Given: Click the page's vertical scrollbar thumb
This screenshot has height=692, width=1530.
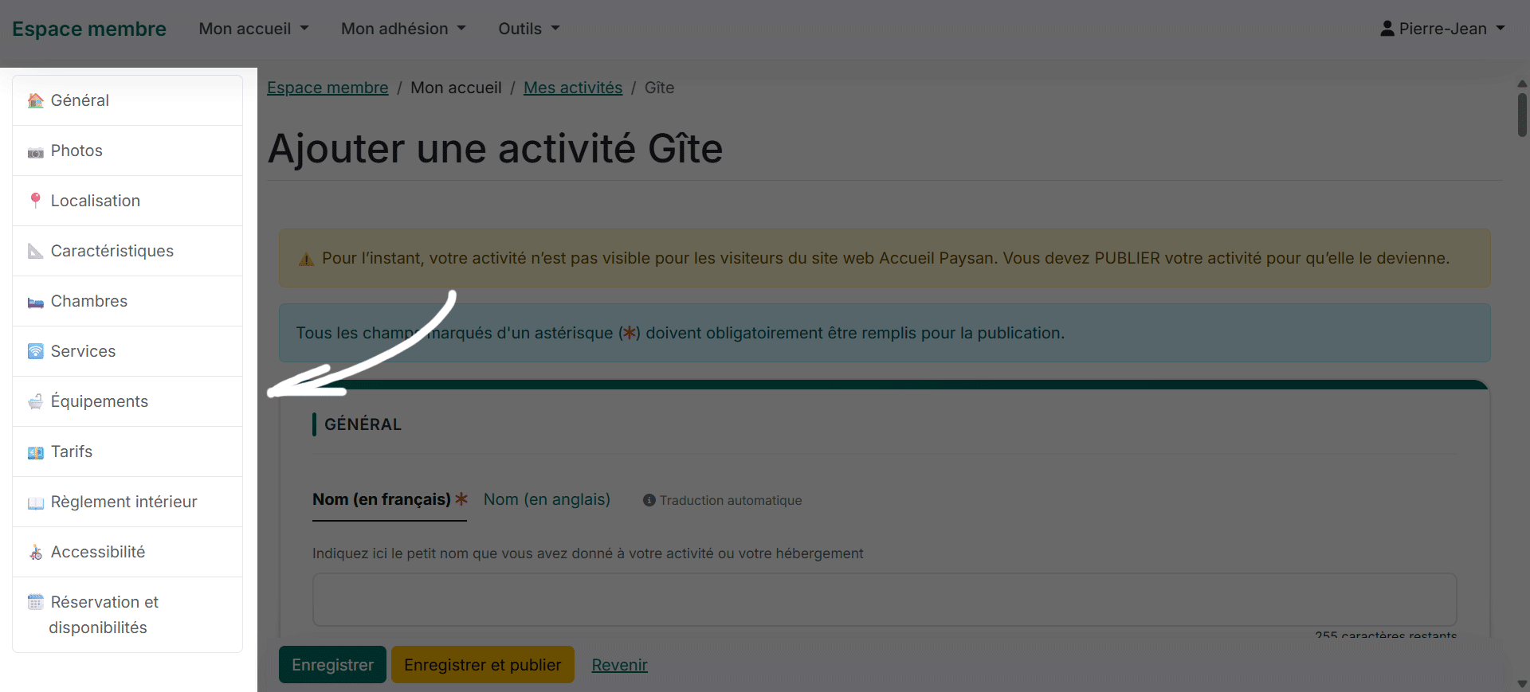Looking at the screenshot, I should pos(1522,115).
